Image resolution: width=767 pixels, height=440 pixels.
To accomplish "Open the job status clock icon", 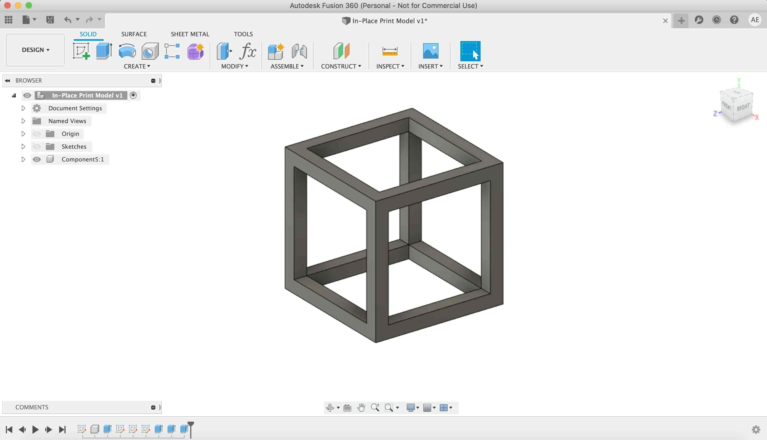I will pyautogui.click(x=716, y=20).
